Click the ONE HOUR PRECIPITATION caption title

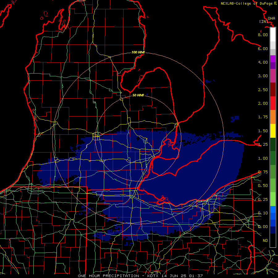(x=108, y=276)
